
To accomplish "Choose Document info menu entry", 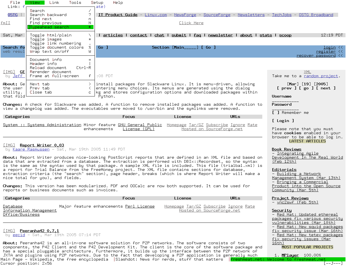I will 60,60.
